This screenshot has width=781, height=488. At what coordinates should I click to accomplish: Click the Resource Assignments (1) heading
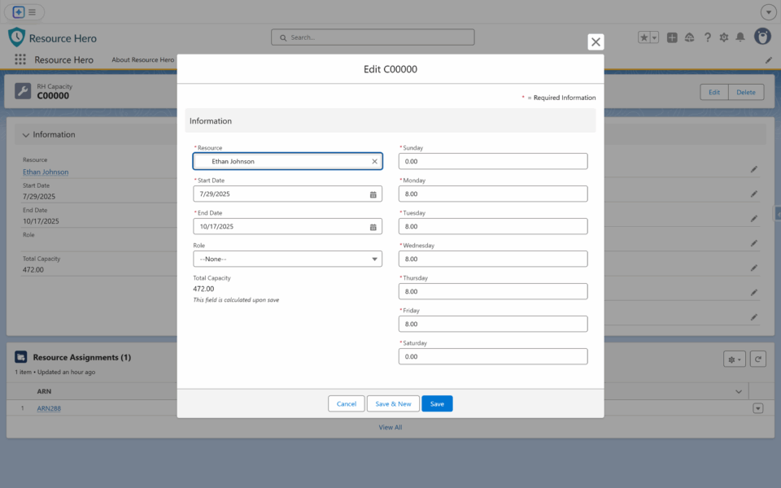click(x=81, y=357)
